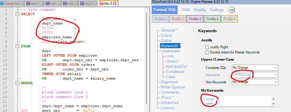Click the 'block comment line 1' text
This screenshot has height=112, width=291.
coord(65,92)
